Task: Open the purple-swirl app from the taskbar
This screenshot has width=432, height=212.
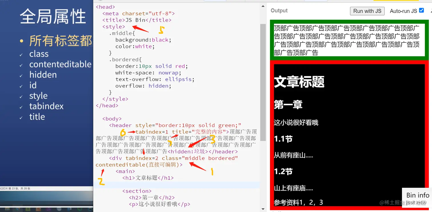Action: [x=49, y=209]
